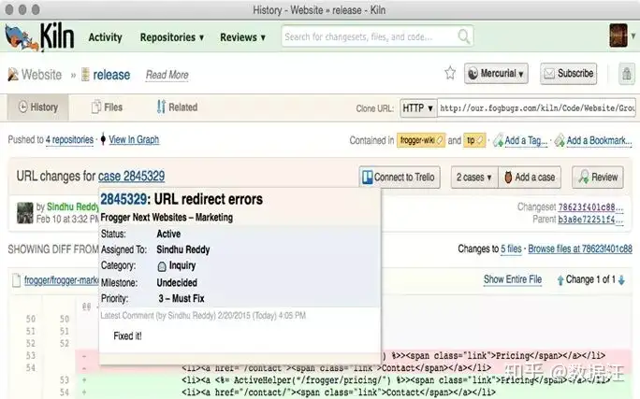Open the user avatar menu
The image size is (640, 399).
pos(618,36)
